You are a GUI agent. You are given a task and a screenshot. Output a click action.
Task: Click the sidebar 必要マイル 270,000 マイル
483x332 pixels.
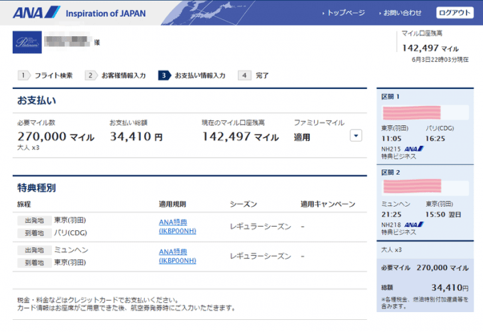[x=425, y=267]
